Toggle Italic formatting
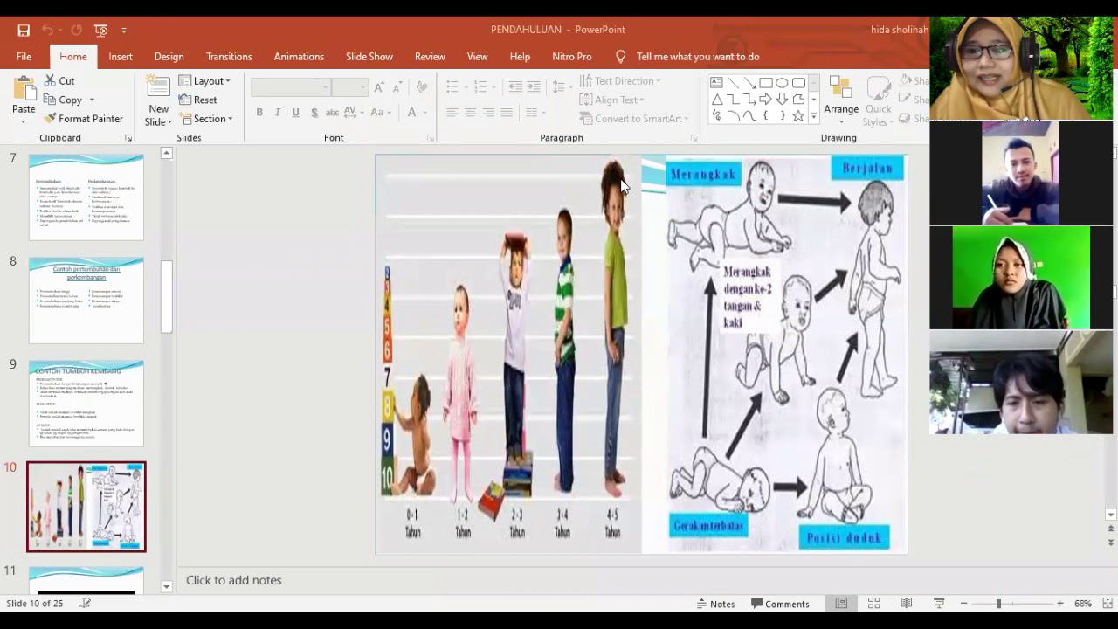 tap(278, 113)
